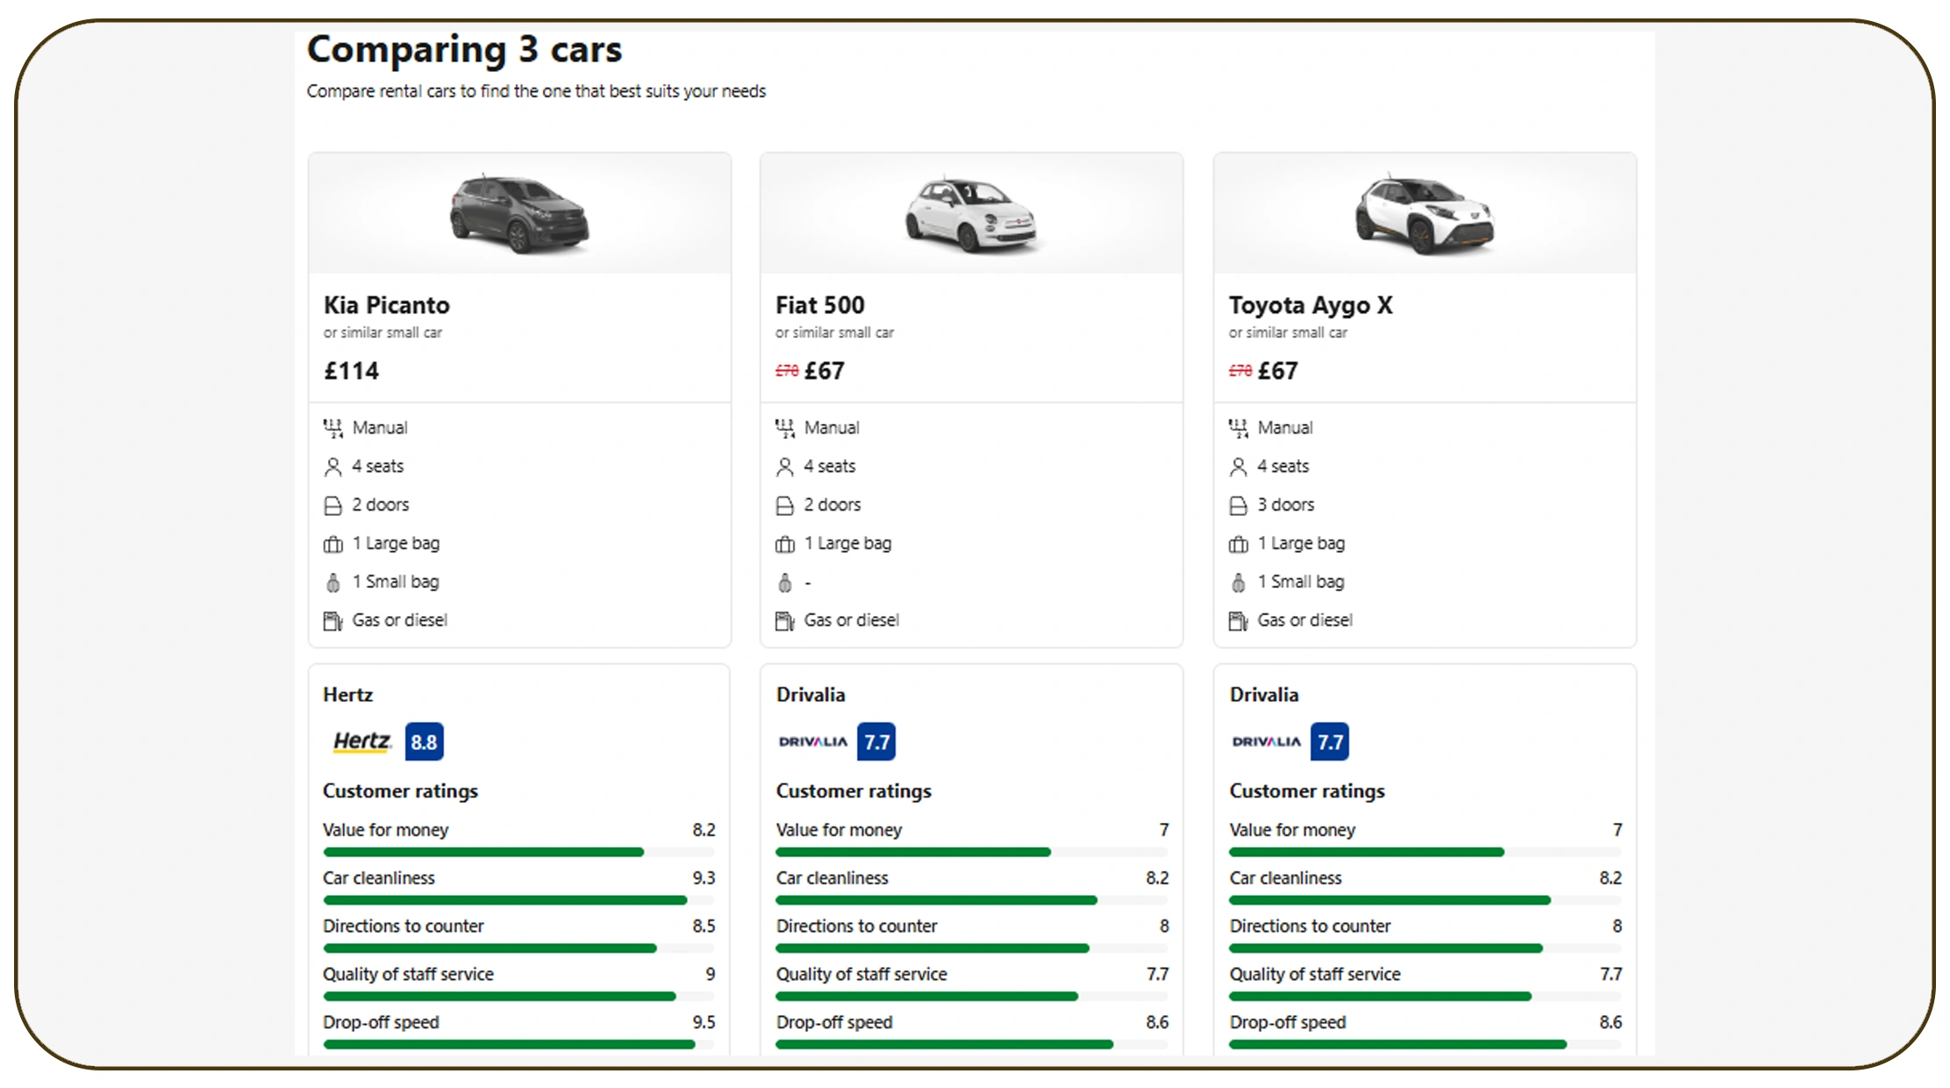This screenshot has width=1950, height=1088.
Task: Select the Toyota Aygo X car title
Action: [x=1310, y=305]
